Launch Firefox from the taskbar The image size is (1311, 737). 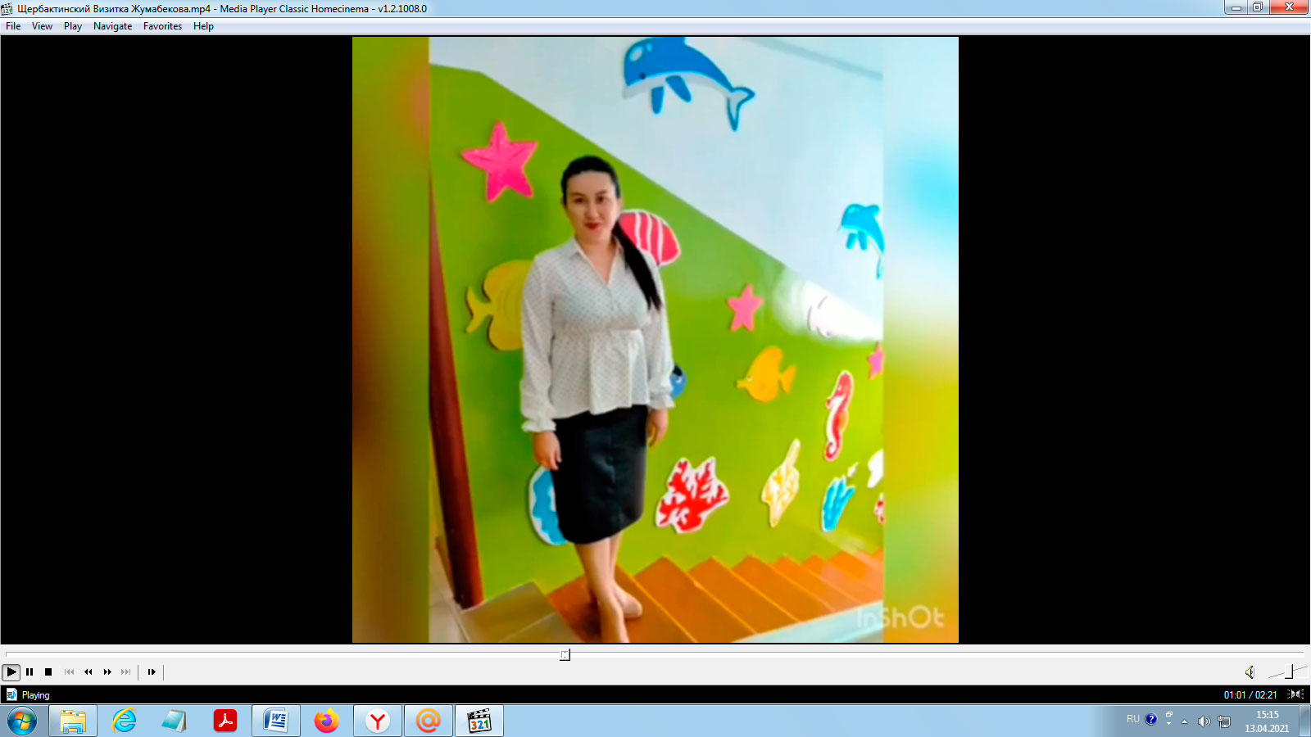click(x=327, y=721)
